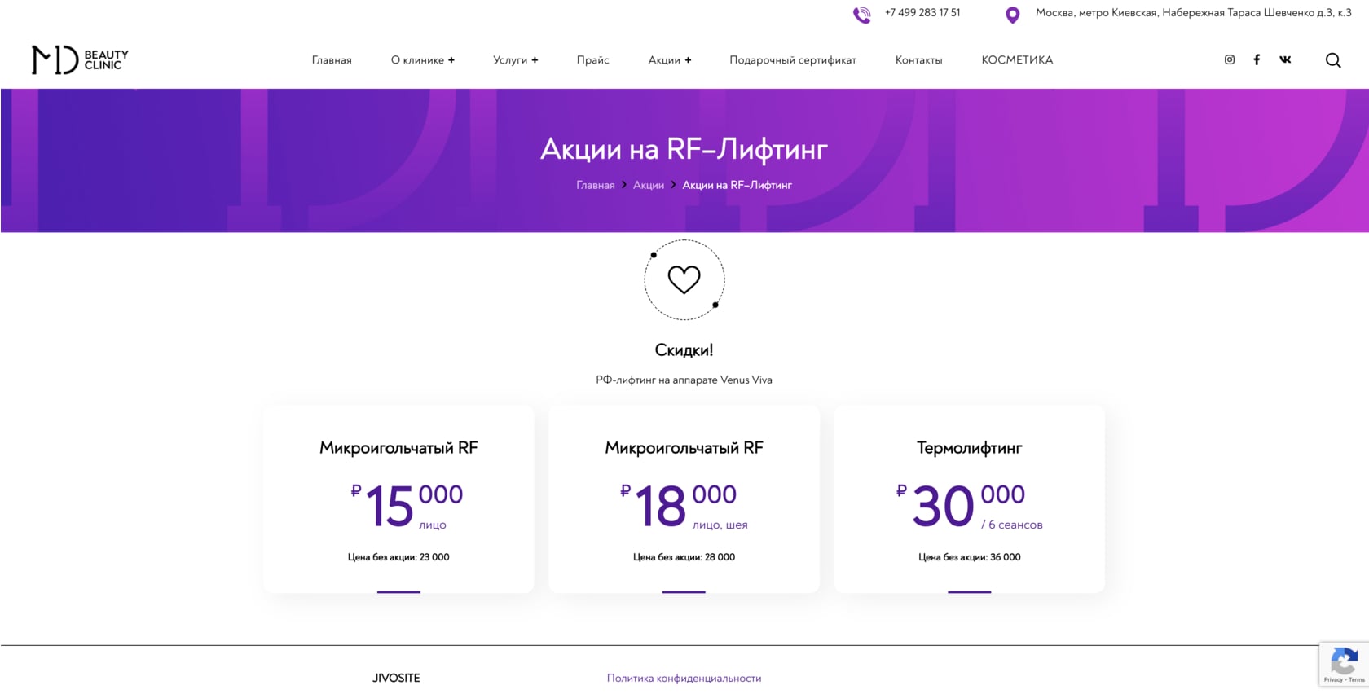Open the VK social icon
This screenshot has height=694, width=1369.
pos(1285,59)
